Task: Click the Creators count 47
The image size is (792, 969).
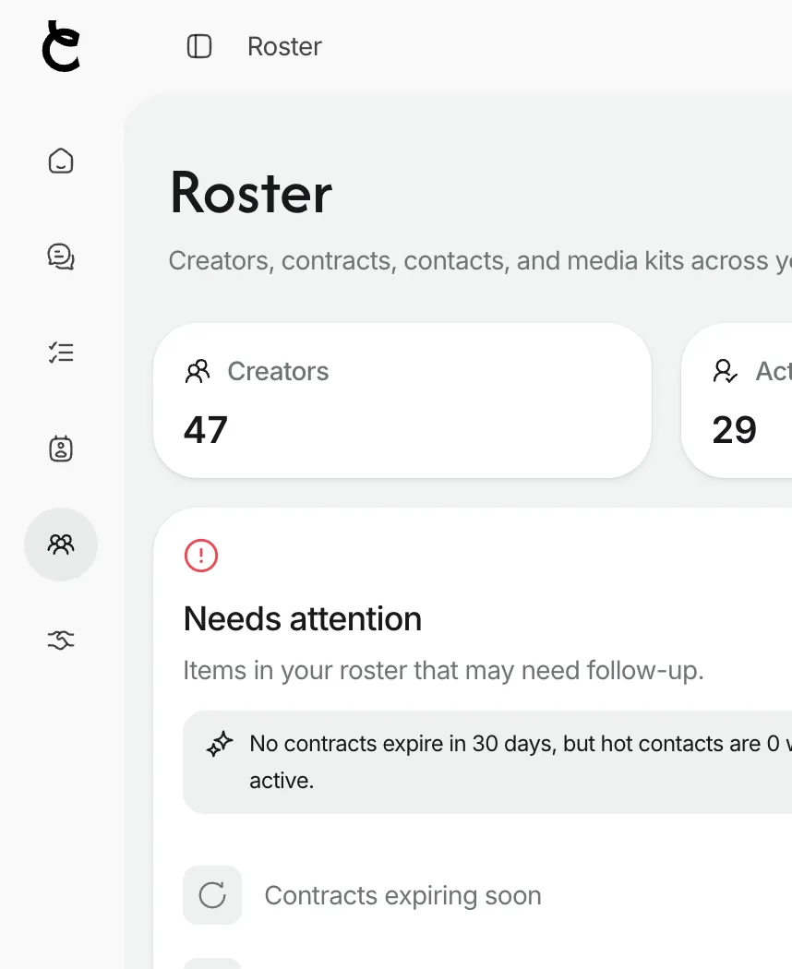Action: tap(206, 430)
